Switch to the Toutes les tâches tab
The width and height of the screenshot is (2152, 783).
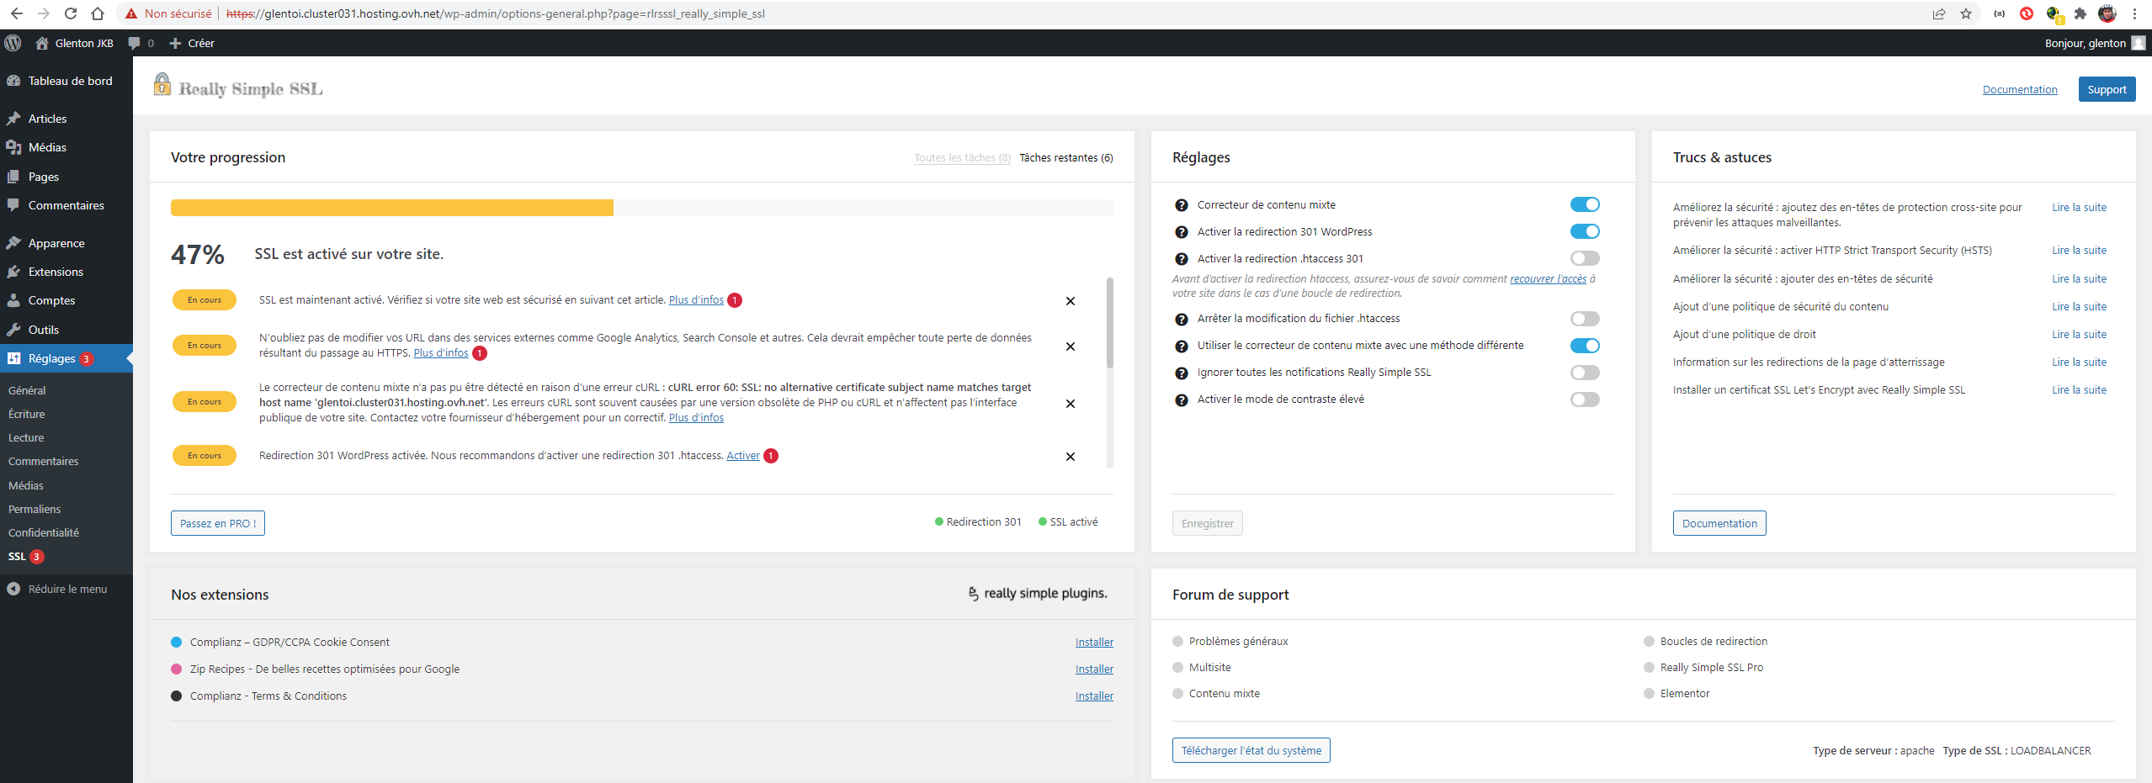[962, 158]
